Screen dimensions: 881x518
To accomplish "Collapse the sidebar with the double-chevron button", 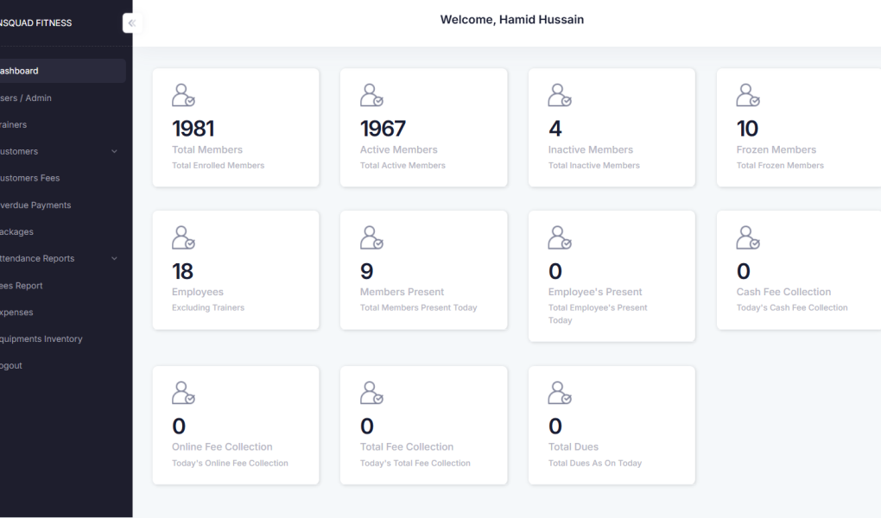I will (131, 23).
